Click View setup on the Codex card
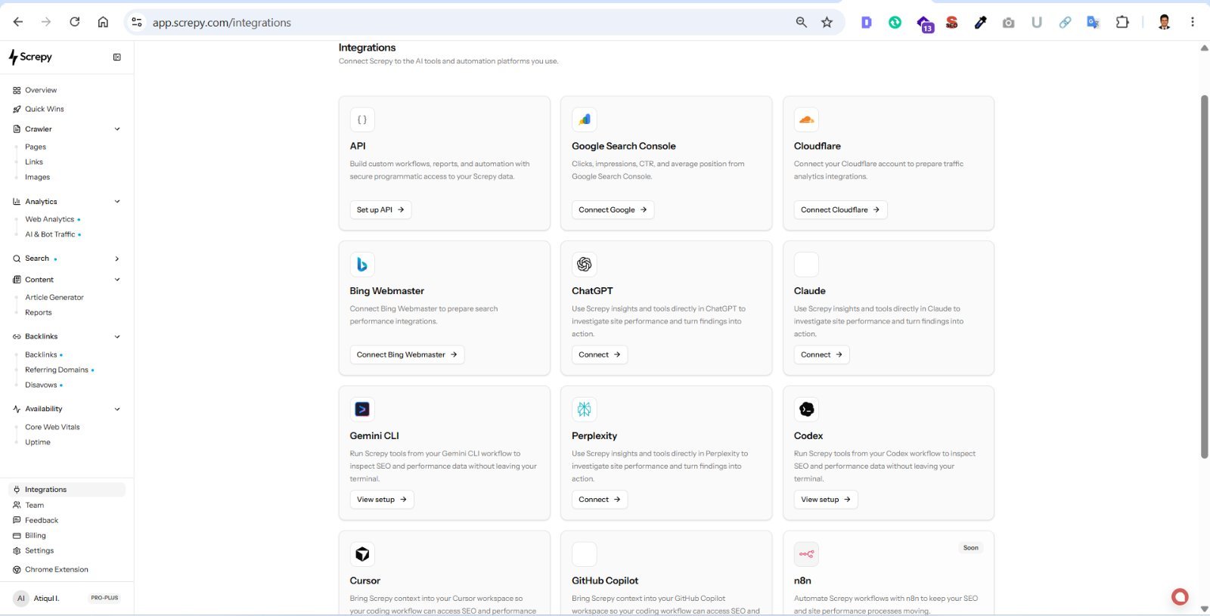This screenshot has height=616, width=1210. 826,500
